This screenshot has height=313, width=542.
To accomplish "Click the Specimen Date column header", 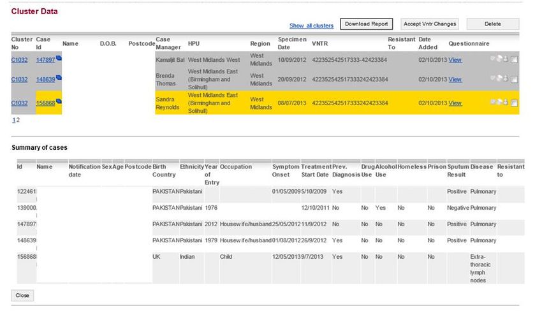I will click(292, 43).
